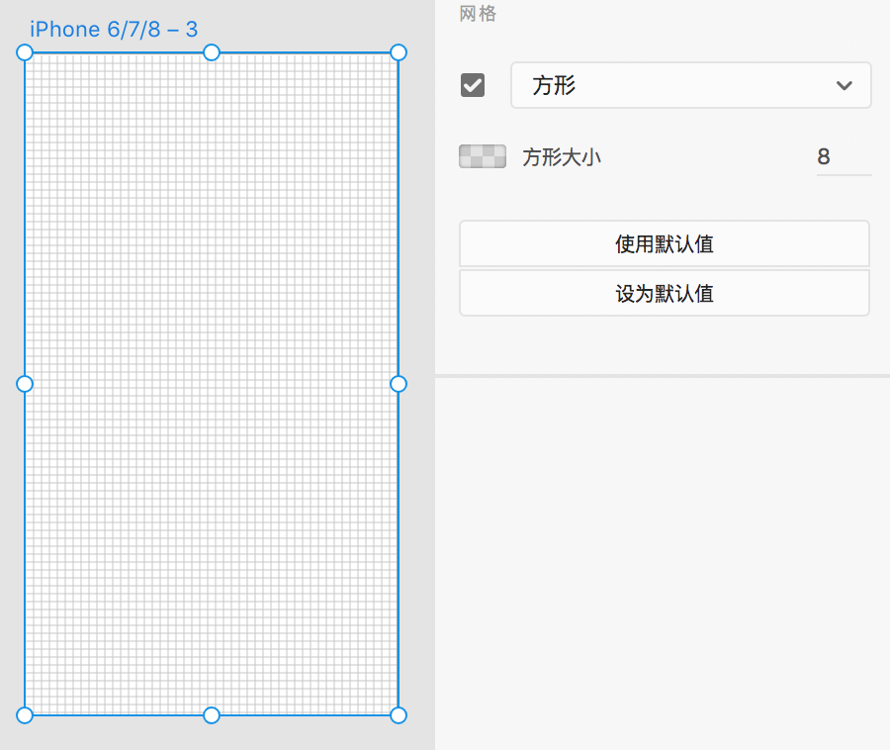Click the top-right artboard resize handle

tap(399, 52)
